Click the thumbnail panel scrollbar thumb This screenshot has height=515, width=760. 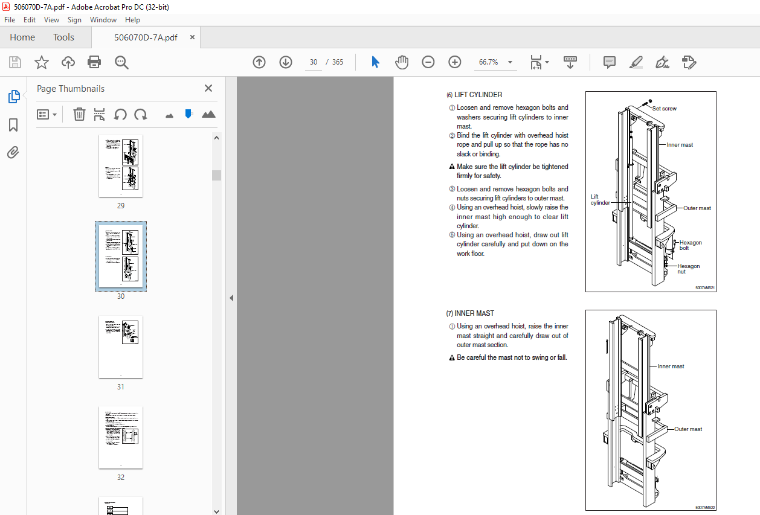216,175
